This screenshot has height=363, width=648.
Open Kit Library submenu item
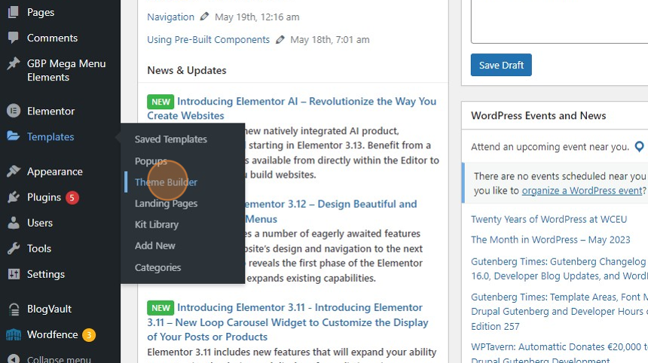(x=157, y=224)
